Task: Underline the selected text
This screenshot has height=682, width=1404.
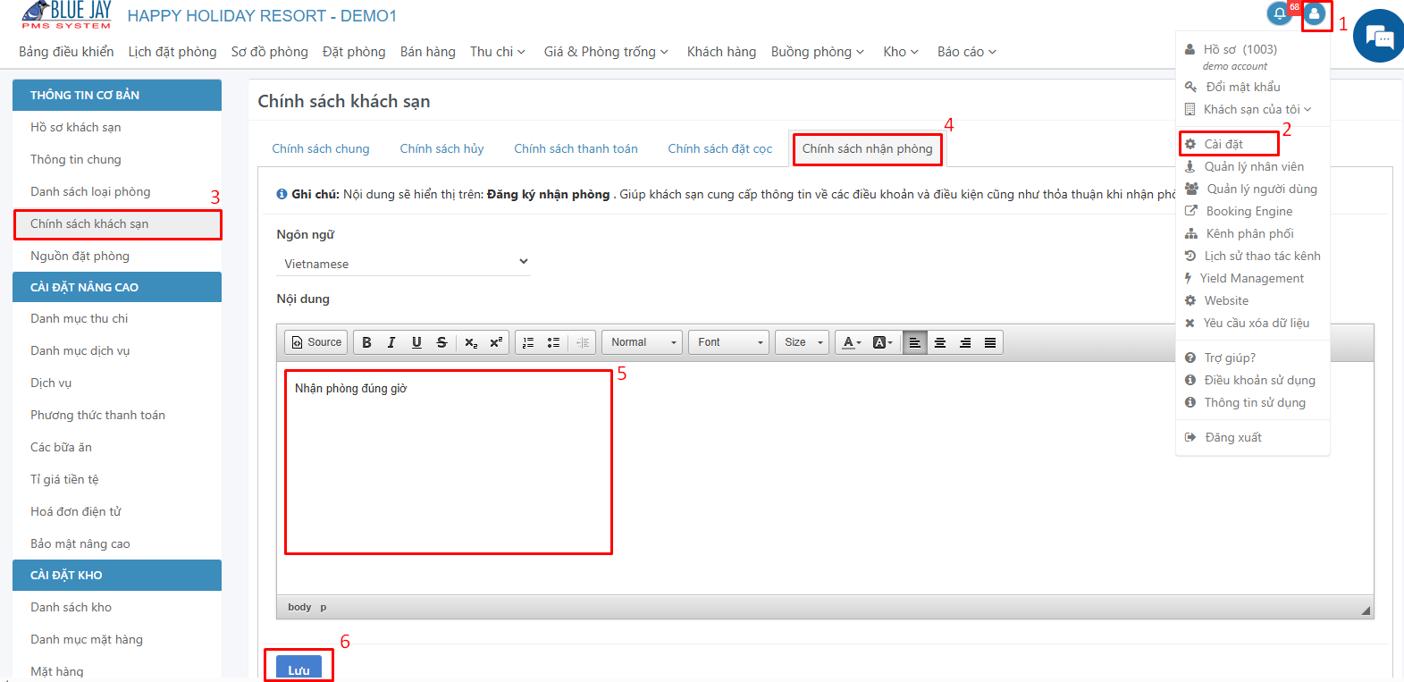Action: pyautogui.click(x=416, y=342)
